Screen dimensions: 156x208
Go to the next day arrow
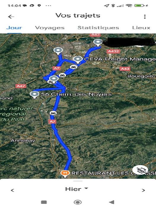(143, 190)
